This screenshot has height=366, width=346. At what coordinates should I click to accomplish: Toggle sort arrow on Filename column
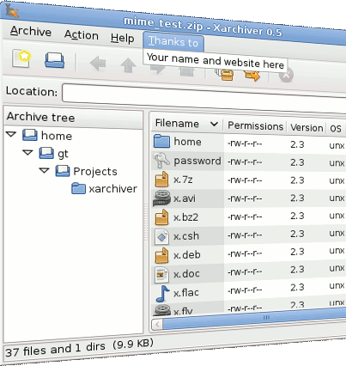point(214,124)
